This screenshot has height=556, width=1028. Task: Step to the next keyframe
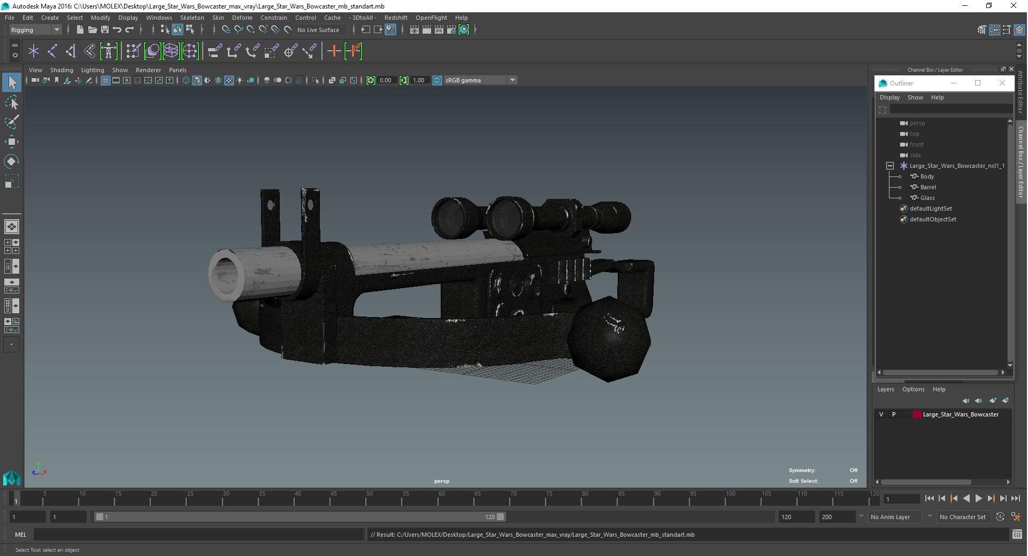click(991, 498)
